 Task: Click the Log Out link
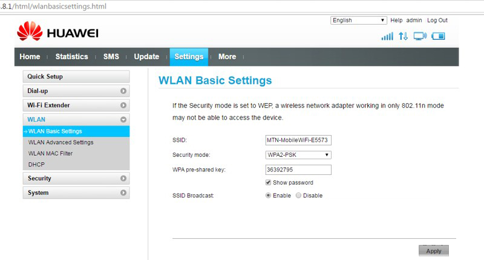click(x=437, y=20)
